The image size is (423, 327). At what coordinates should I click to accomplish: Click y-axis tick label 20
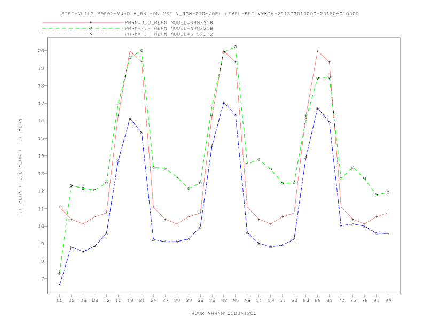click(x=41, y=51)
